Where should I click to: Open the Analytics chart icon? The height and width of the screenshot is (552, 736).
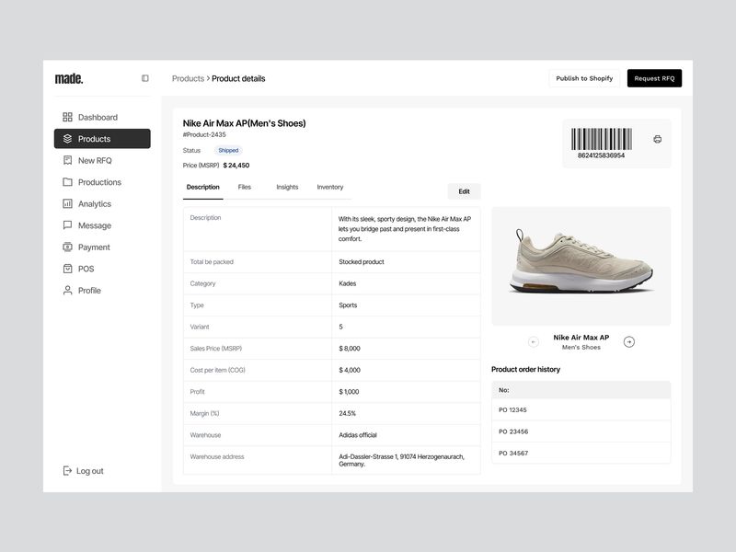pos(67,203)
